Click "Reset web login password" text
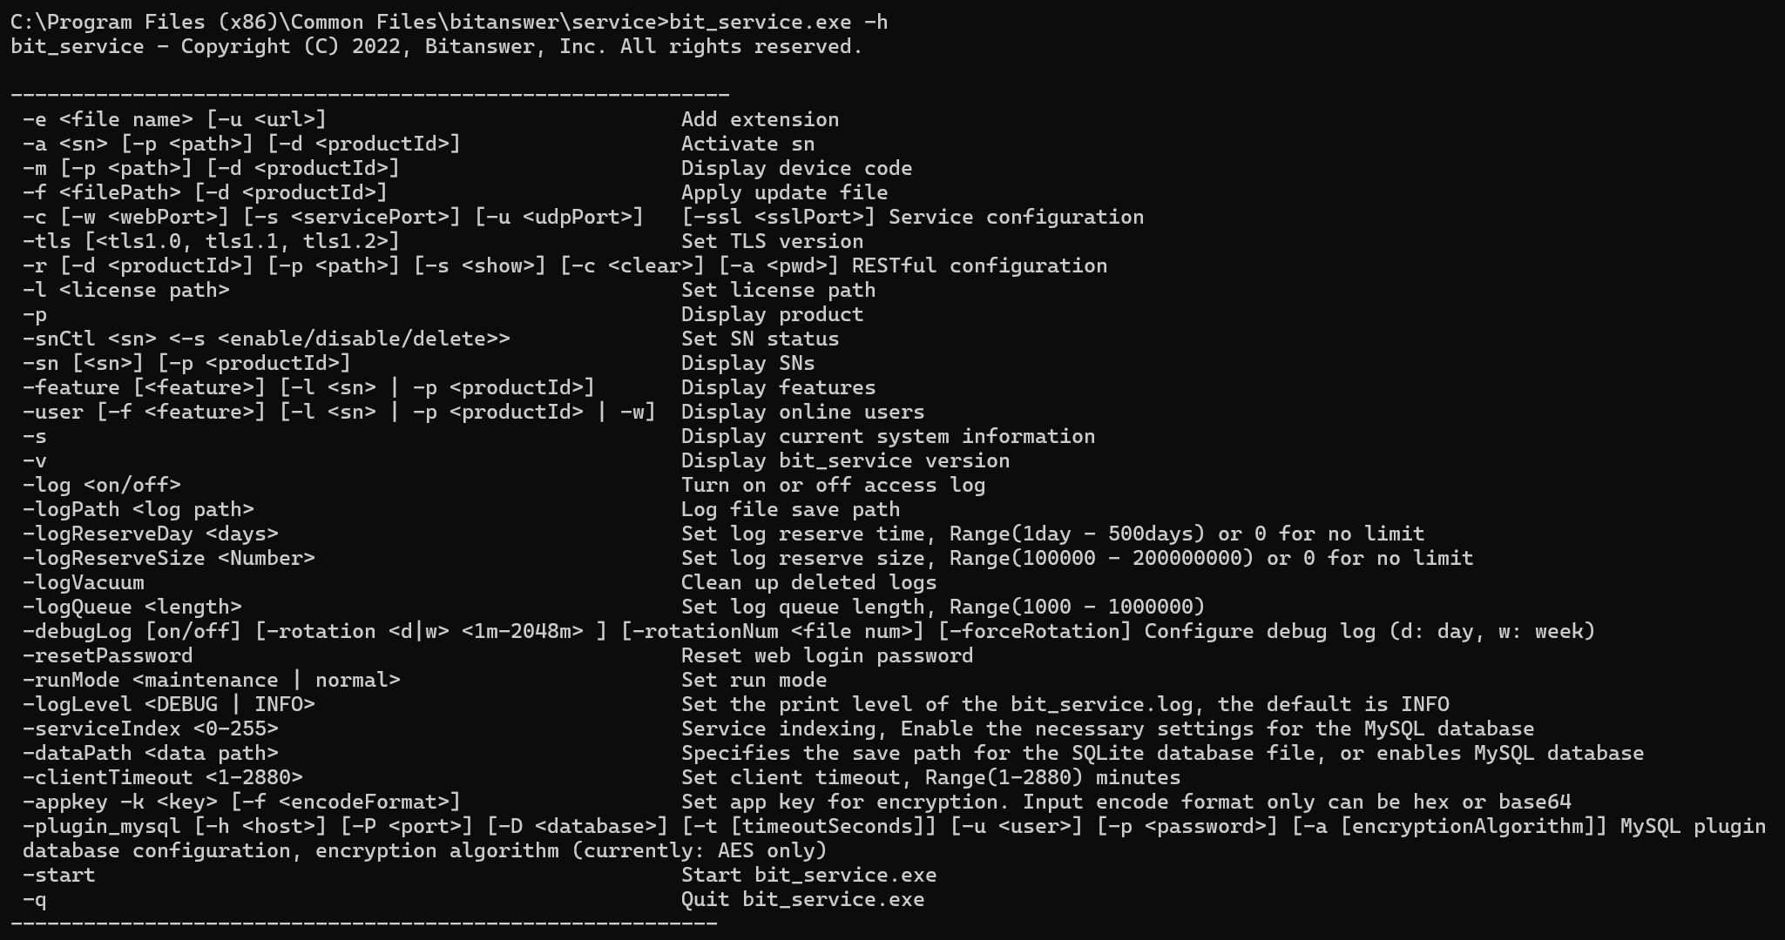Screen dimensions: 1785x940 click(827, 655)
